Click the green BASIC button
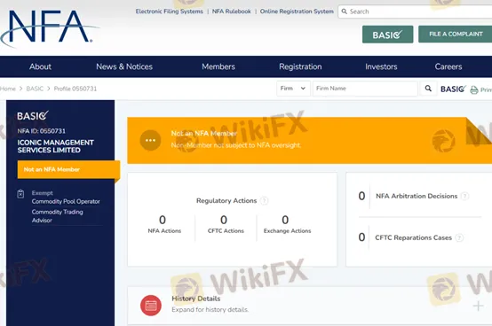 click(x=387, y=35)
